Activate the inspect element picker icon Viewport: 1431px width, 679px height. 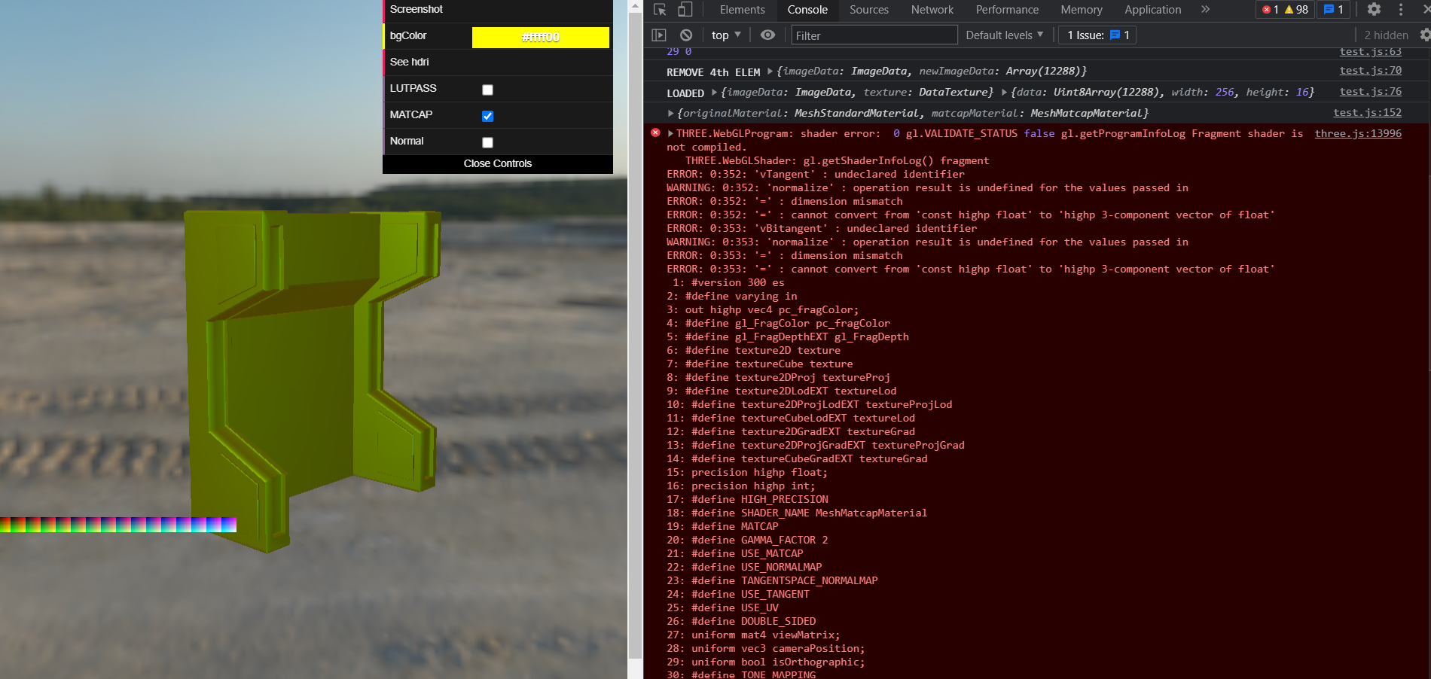point(660,10)
